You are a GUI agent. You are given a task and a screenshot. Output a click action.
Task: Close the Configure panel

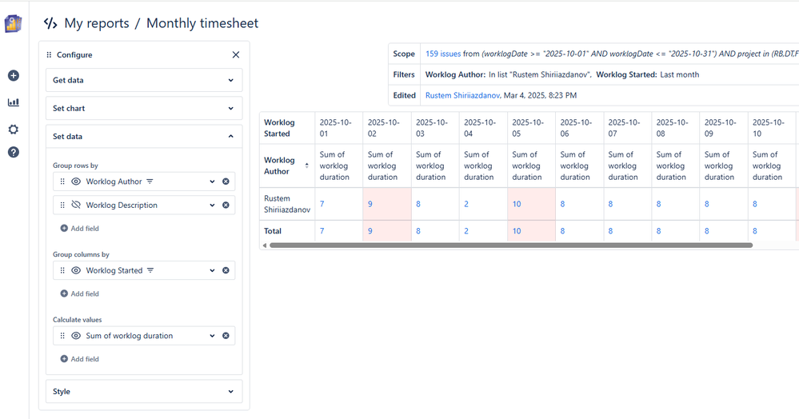point(235,54)
